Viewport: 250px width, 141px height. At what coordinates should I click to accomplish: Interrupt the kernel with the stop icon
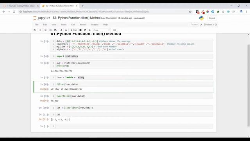pos(80,30)
